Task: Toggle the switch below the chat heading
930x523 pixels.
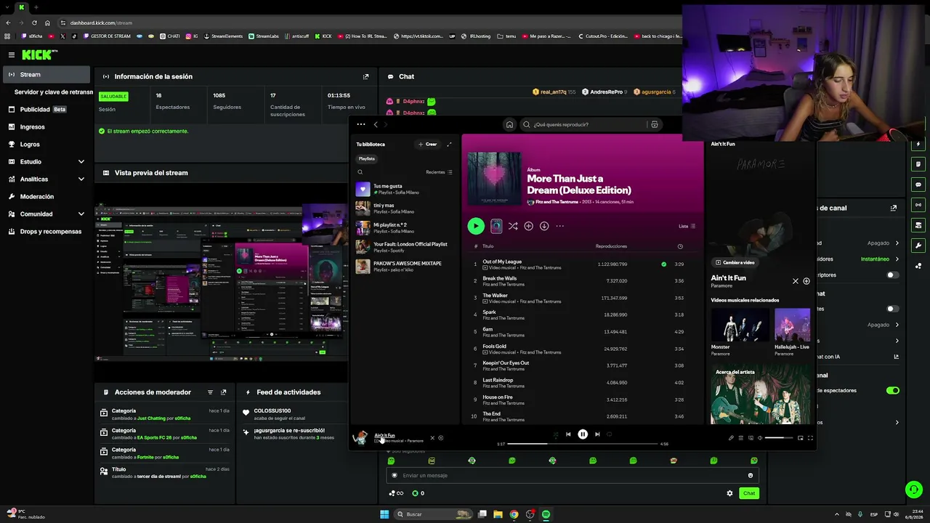Action: (893, 309)
